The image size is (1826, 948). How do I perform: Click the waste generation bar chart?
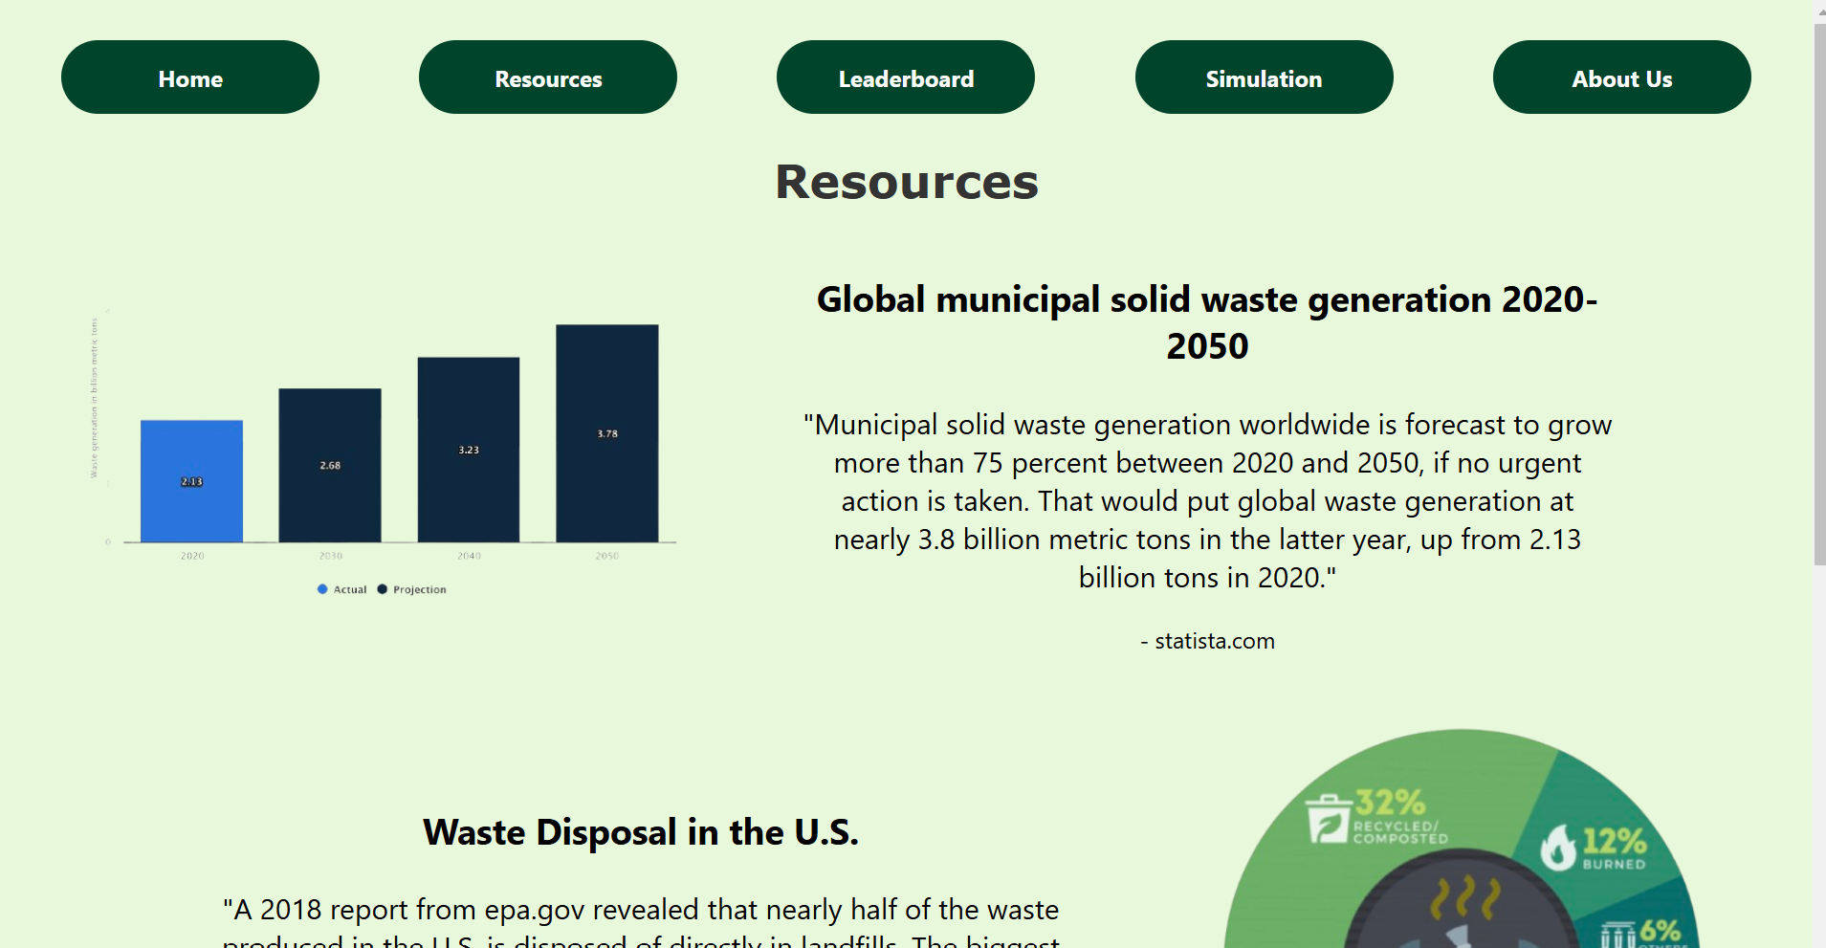[383, 451]
